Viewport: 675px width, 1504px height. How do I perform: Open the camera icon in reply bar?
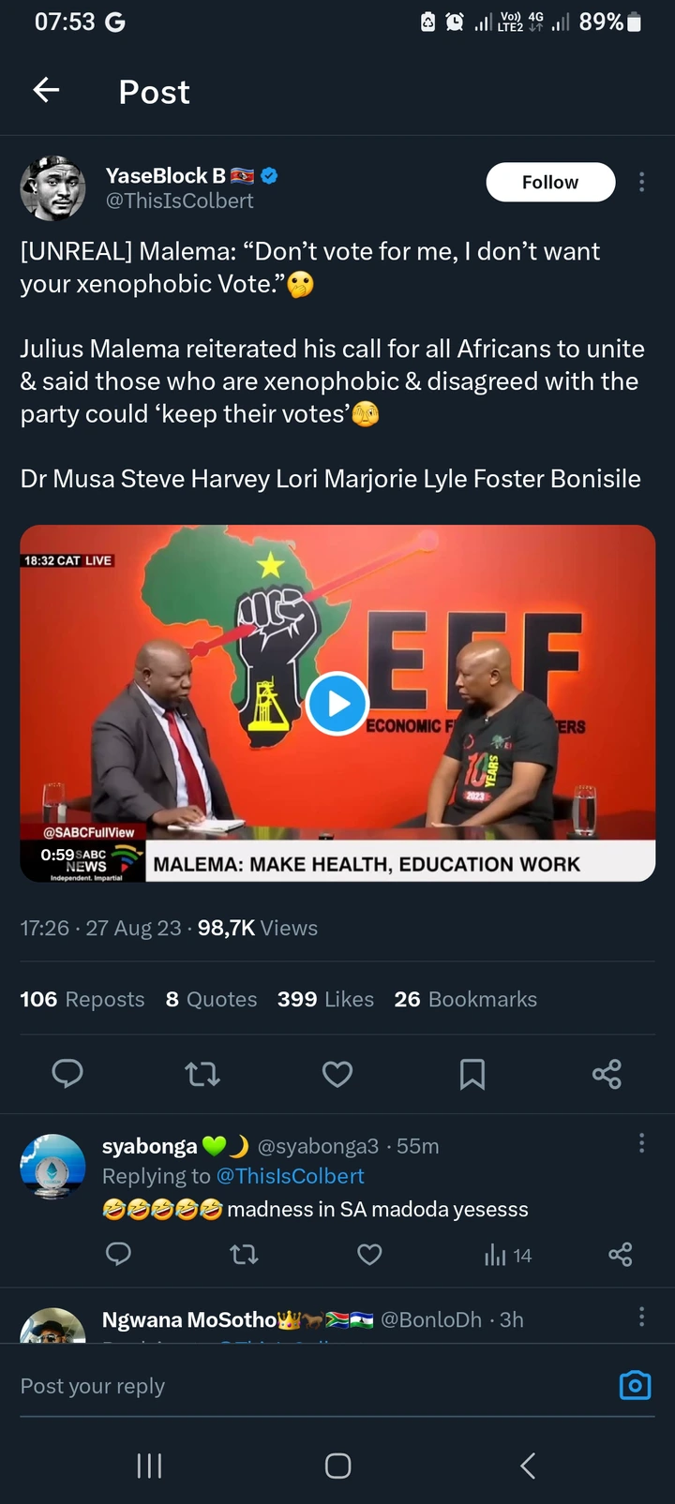click(x=635, y=1385)
